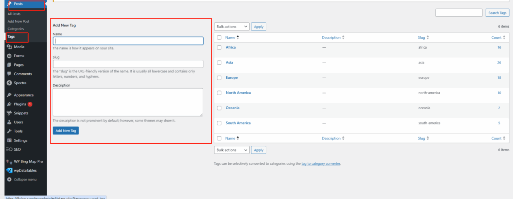
Task: Click the Tools wrench icon
Action: click(9, 131)
